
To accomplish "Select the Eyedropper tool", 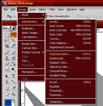I will [x=13, y=88].
